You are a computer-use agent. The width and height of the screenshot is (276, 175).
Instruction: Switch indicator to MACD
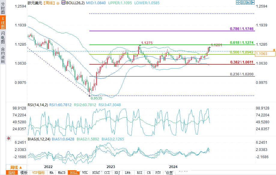coord(62,173)
